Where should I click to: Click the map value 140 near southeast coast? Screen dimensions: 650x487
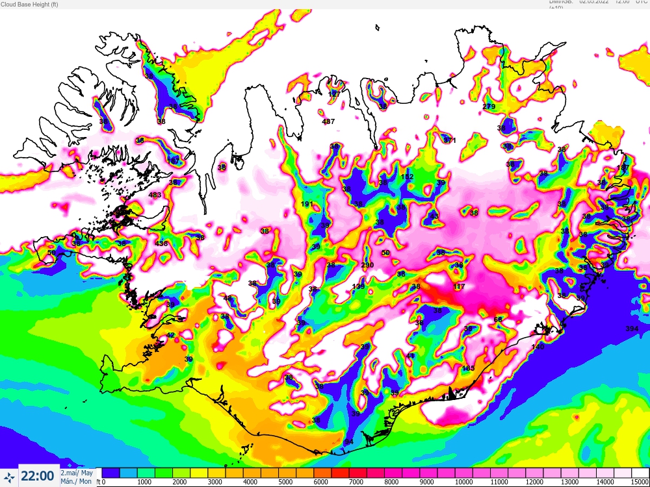pos(538,347)
